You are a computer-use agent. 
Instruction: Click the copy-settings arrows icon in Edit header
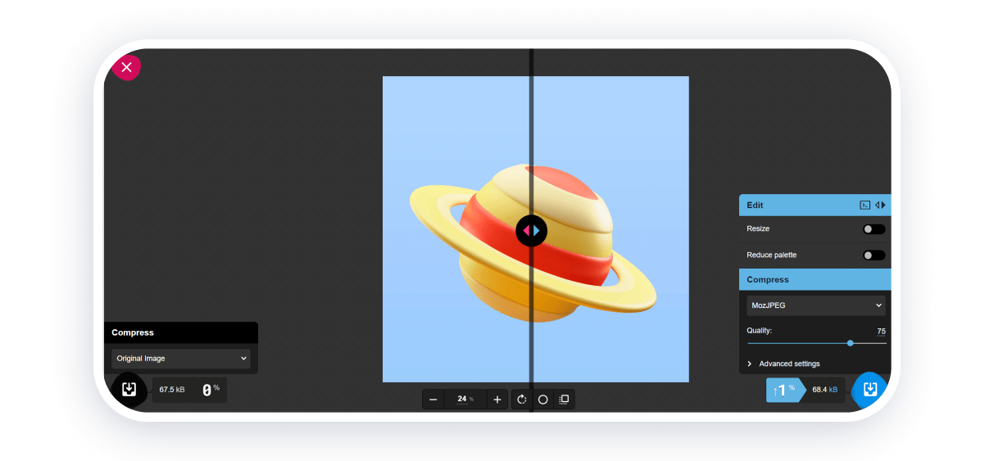tap(880, 205)
